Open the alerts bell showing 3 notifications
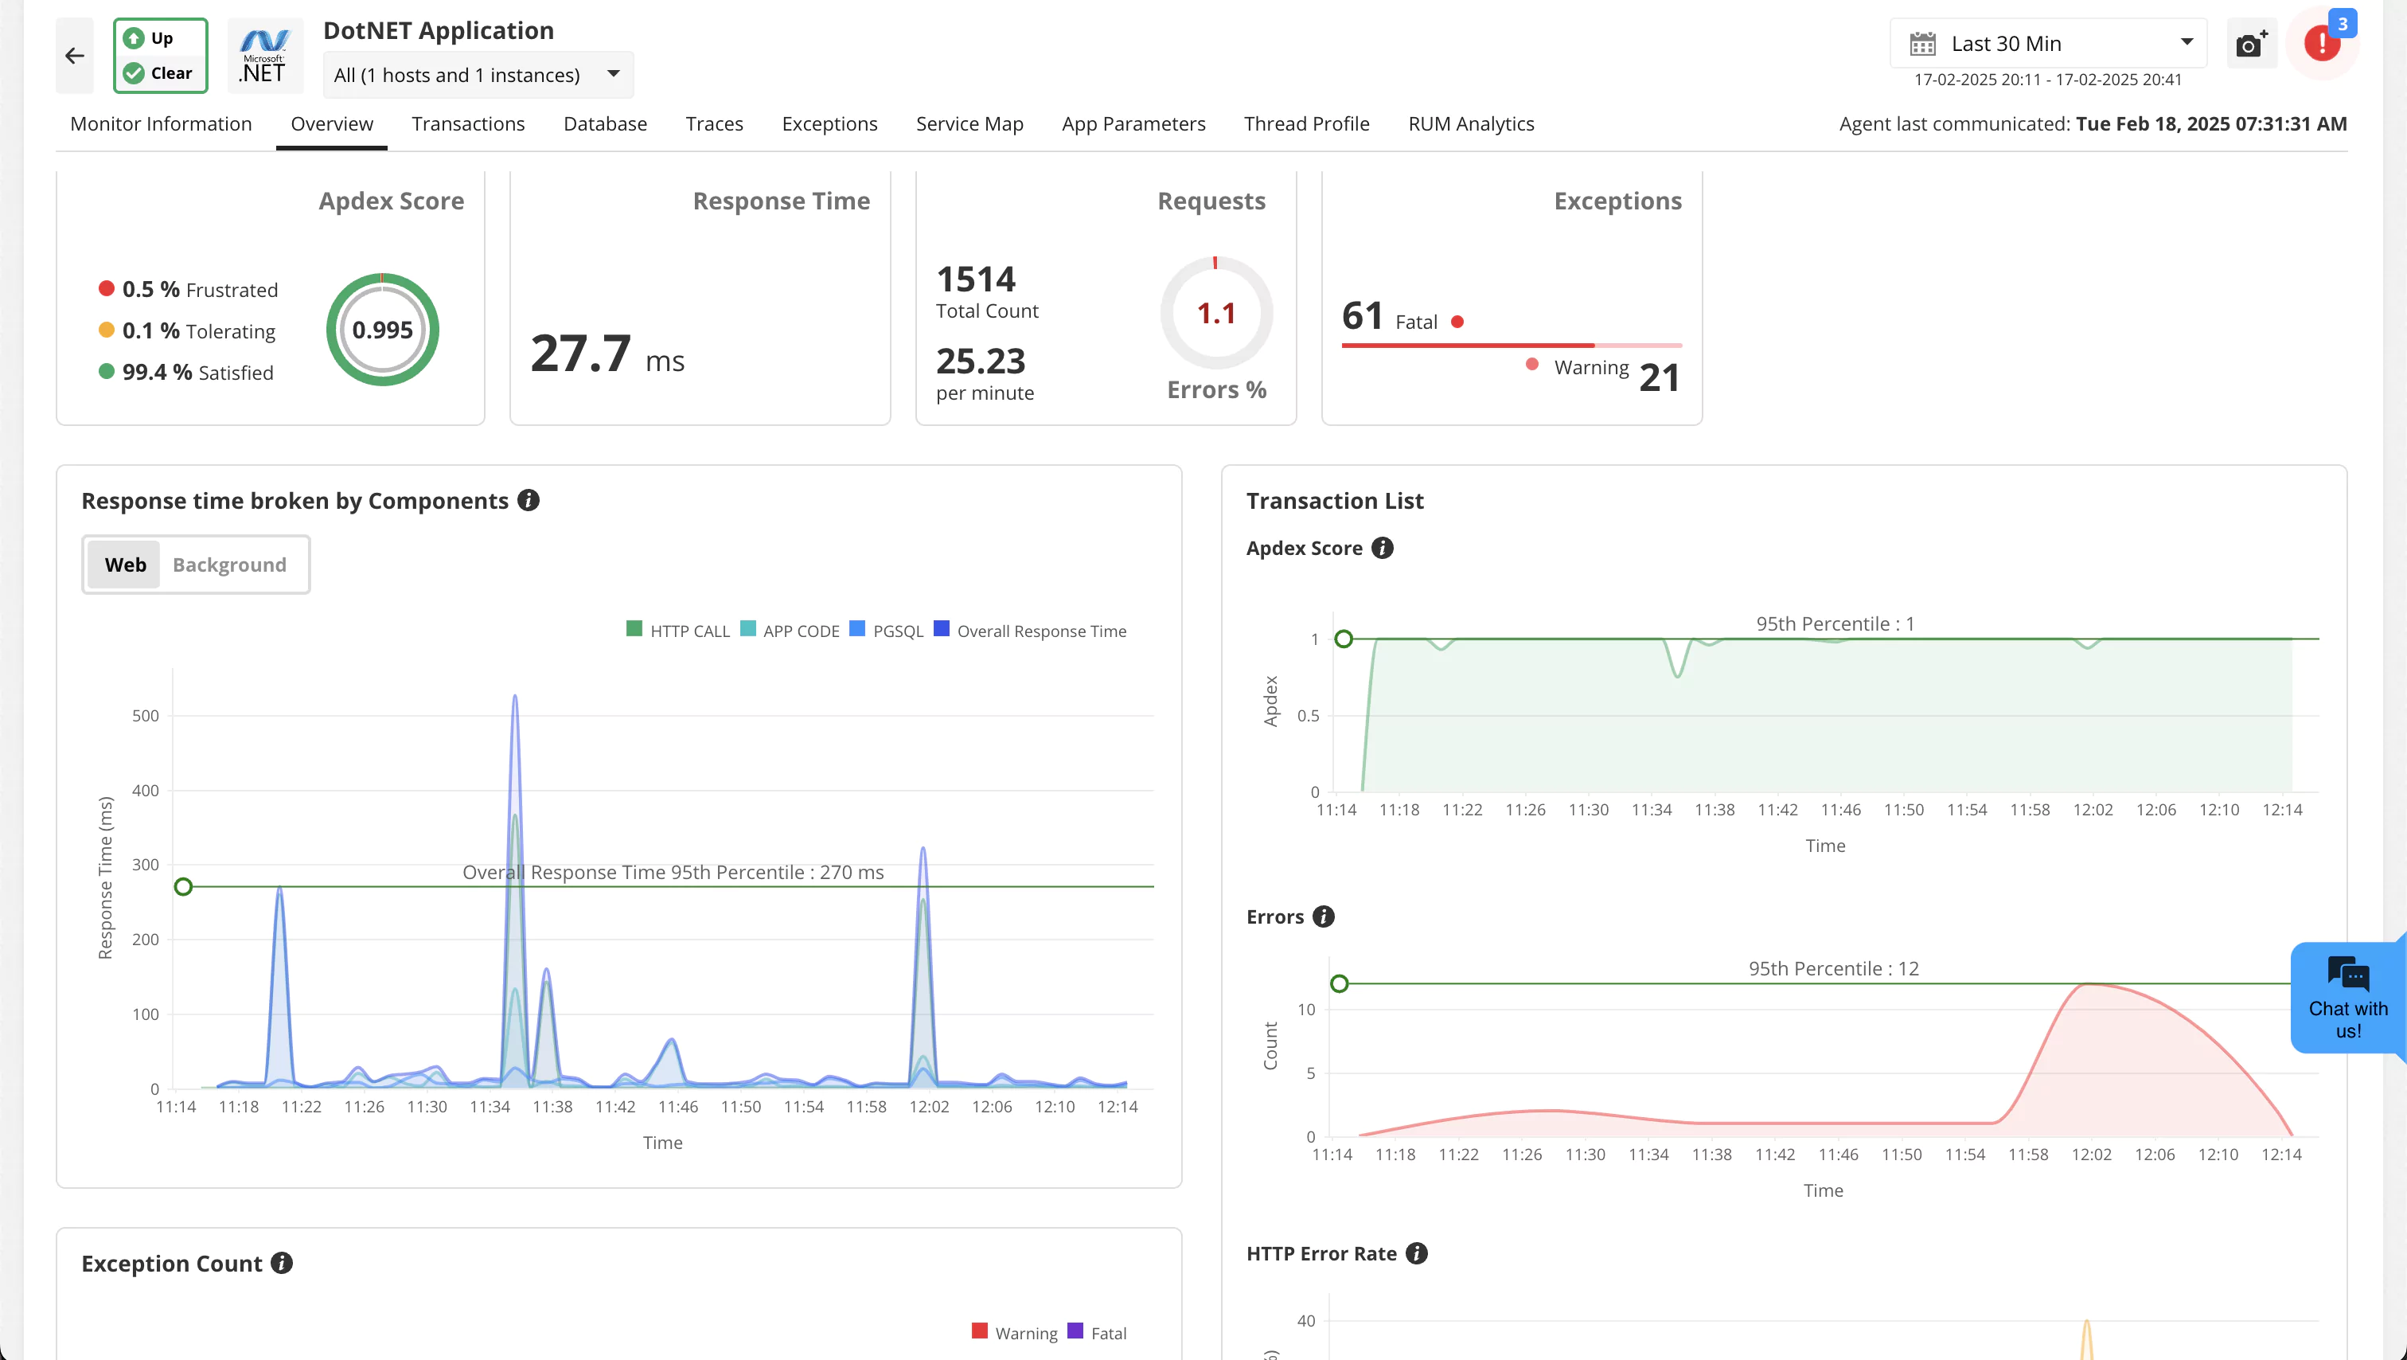 (x=2323, y=42)
